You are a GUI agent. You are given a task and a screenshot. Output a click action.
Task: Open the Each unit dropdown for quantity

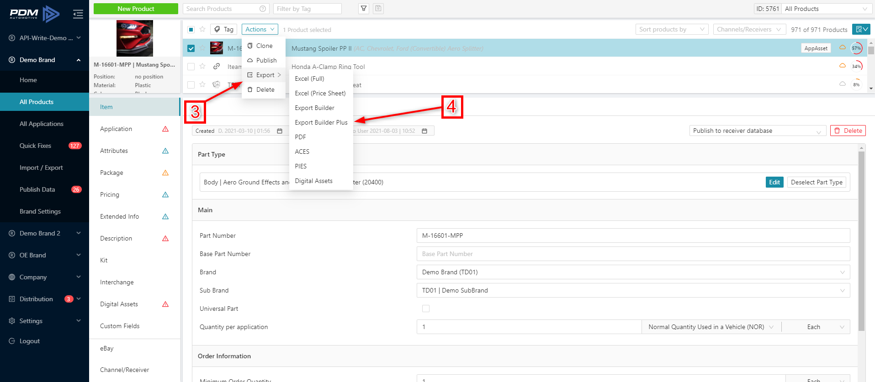point(816,327)
